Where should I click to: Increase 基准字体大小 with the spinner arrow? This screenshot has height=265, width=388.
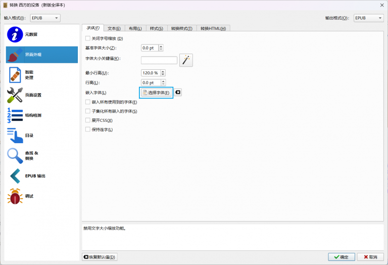point(161,46)
